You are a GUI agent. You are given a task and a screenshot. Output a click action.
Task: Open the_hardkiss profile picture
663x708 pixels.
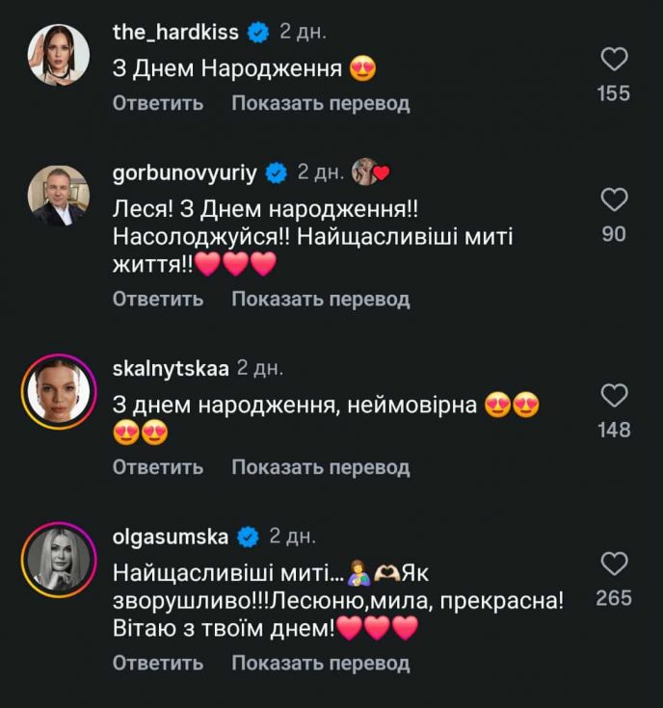pyautogui.click(x=59, y=55)
